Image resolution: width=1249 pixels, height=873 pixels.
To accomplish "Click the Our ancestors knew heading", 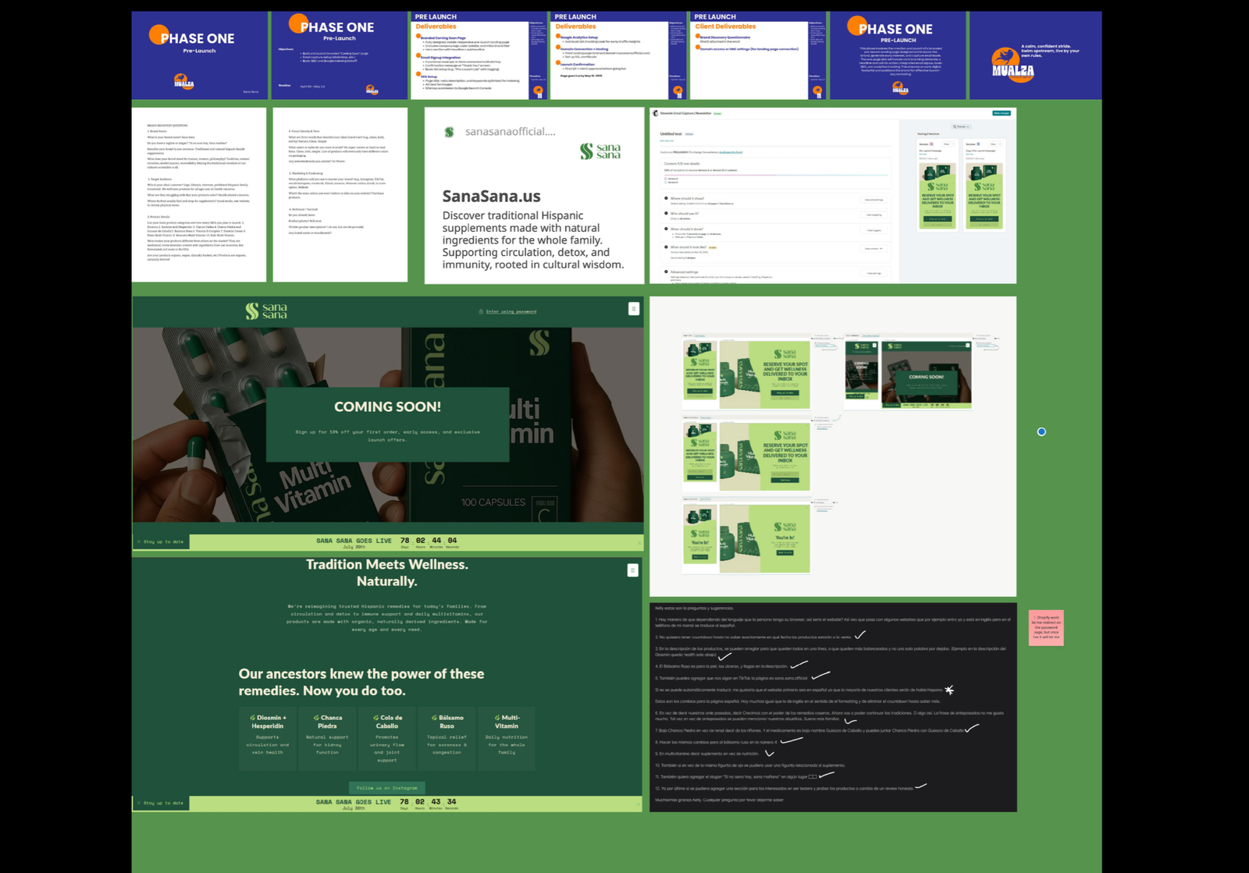I will (x=361, y=682).
